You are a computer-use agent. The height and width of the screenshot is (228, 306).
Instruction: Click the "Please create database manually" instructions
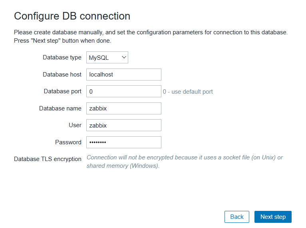pos(151,36)
